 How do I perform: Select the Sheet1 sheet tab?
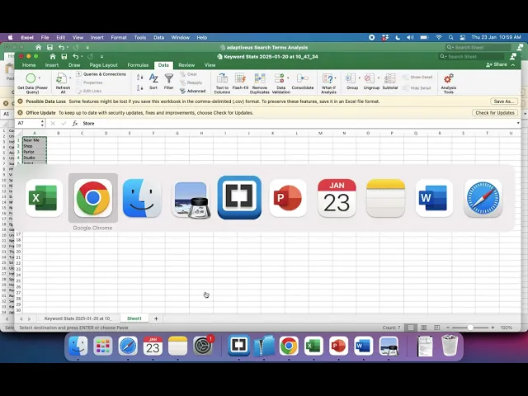[x=134, y=318]
